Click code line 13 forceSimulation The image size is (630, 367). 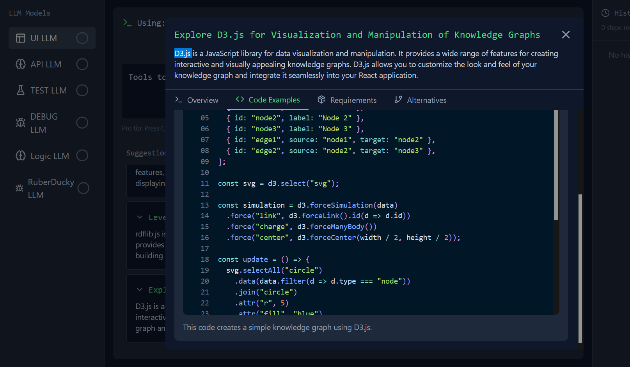point(307,205)
